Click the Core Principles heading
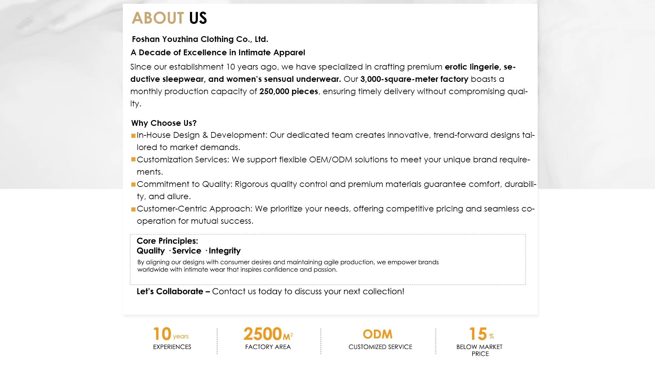Screen dimensions: 655x366 click(x=167, y=241)
